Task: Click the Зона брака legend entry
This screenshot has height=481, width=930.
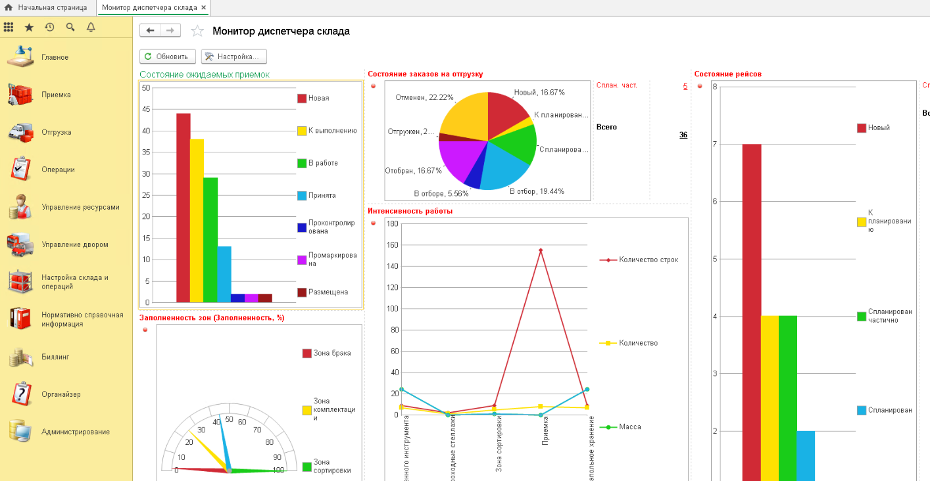Action: tap(326, 353)
